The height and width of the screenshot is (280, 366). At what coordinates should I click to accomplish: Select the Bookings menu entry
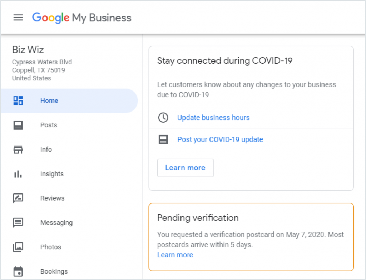54,271
